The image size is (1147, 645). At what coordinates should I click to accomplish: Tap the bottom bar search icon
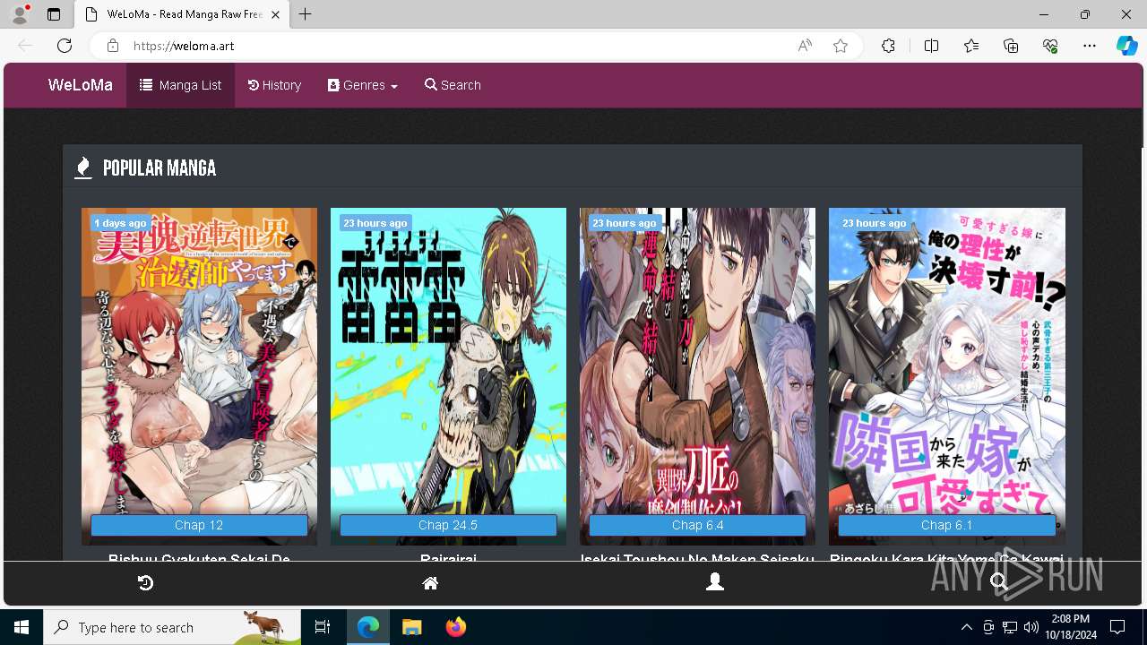[999, 583]
